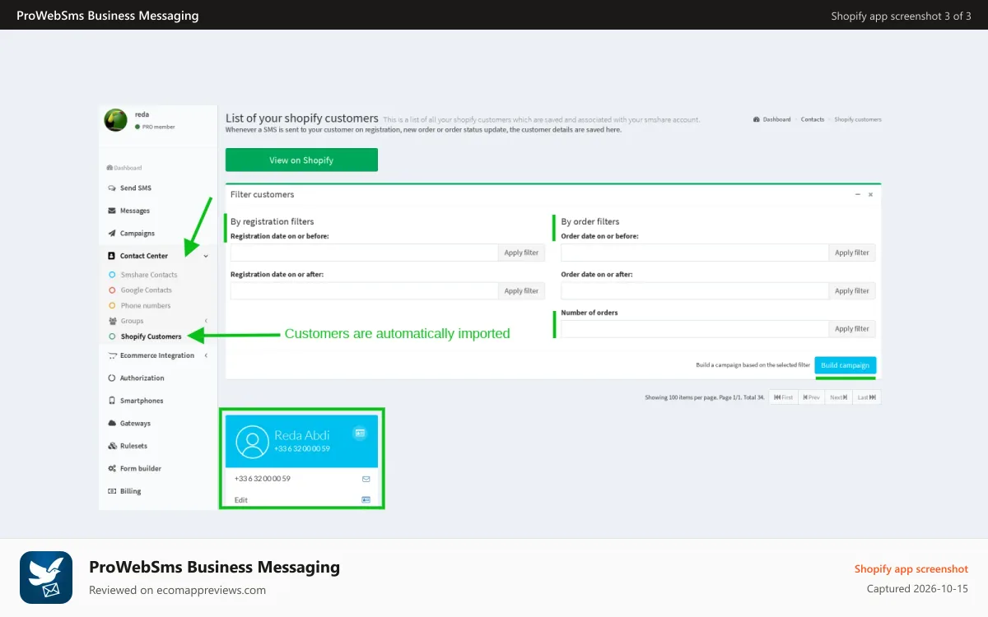This screenshot has height=617, width=988.
Task: Click the Smartphones device icon
Action: coord(112,401)
